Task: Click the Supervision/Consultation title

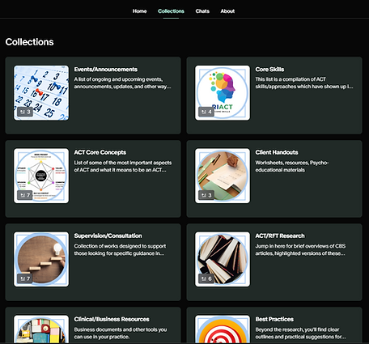Action: [108, 236]
